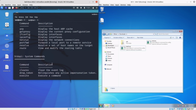Open terminal Edit menu
This screenshot has width=196, height=110.
(27, 17)
